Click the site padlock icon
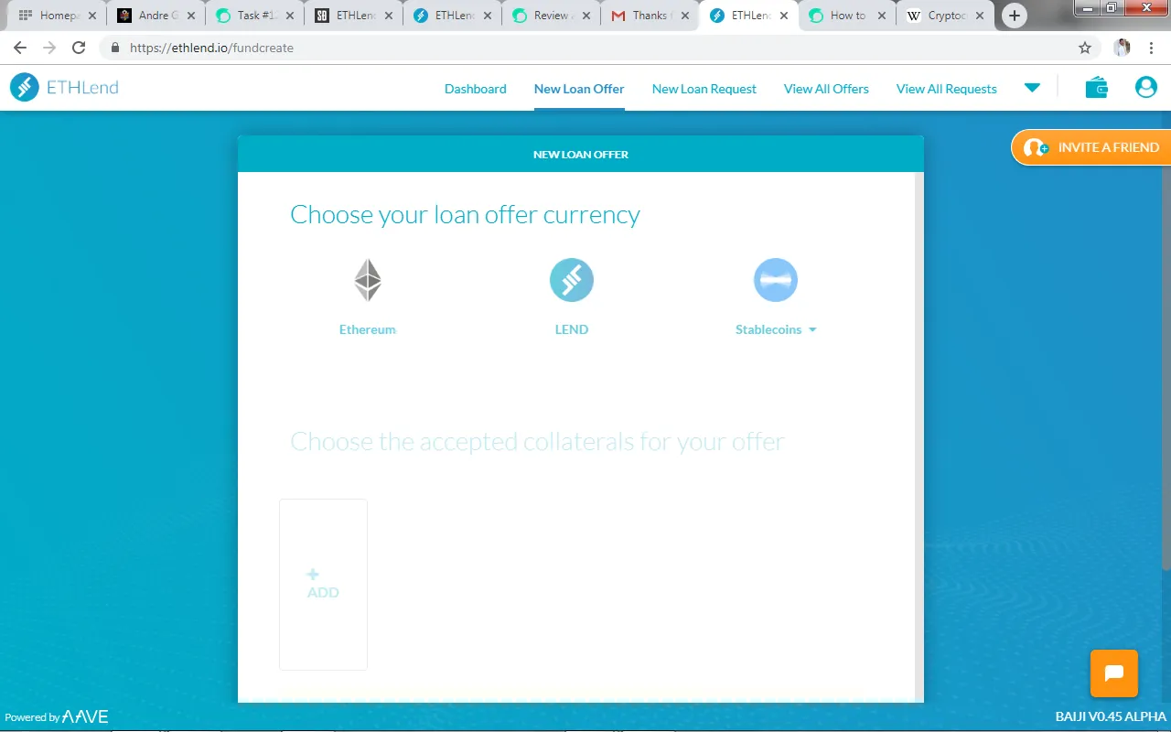 pyautogui.click(x=115, y=48)
